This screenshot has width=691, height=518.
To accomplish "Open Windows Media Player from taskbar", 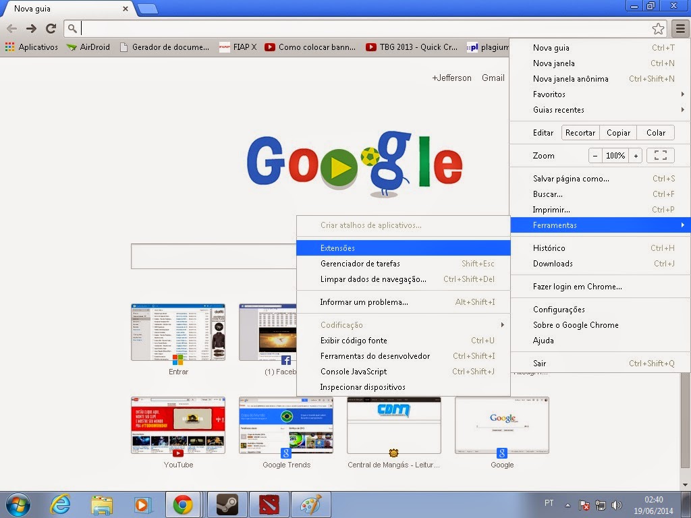I will click(143, 505).
